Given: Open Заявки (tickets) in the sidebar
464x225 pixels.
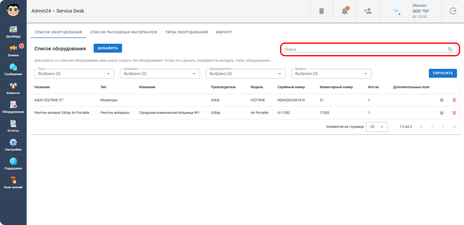Looking at the screenshot, I should click(13, 50).
